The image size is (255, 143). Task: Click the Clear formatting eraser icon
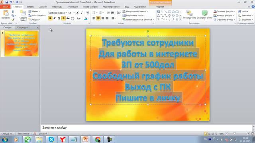click(88, 13)
